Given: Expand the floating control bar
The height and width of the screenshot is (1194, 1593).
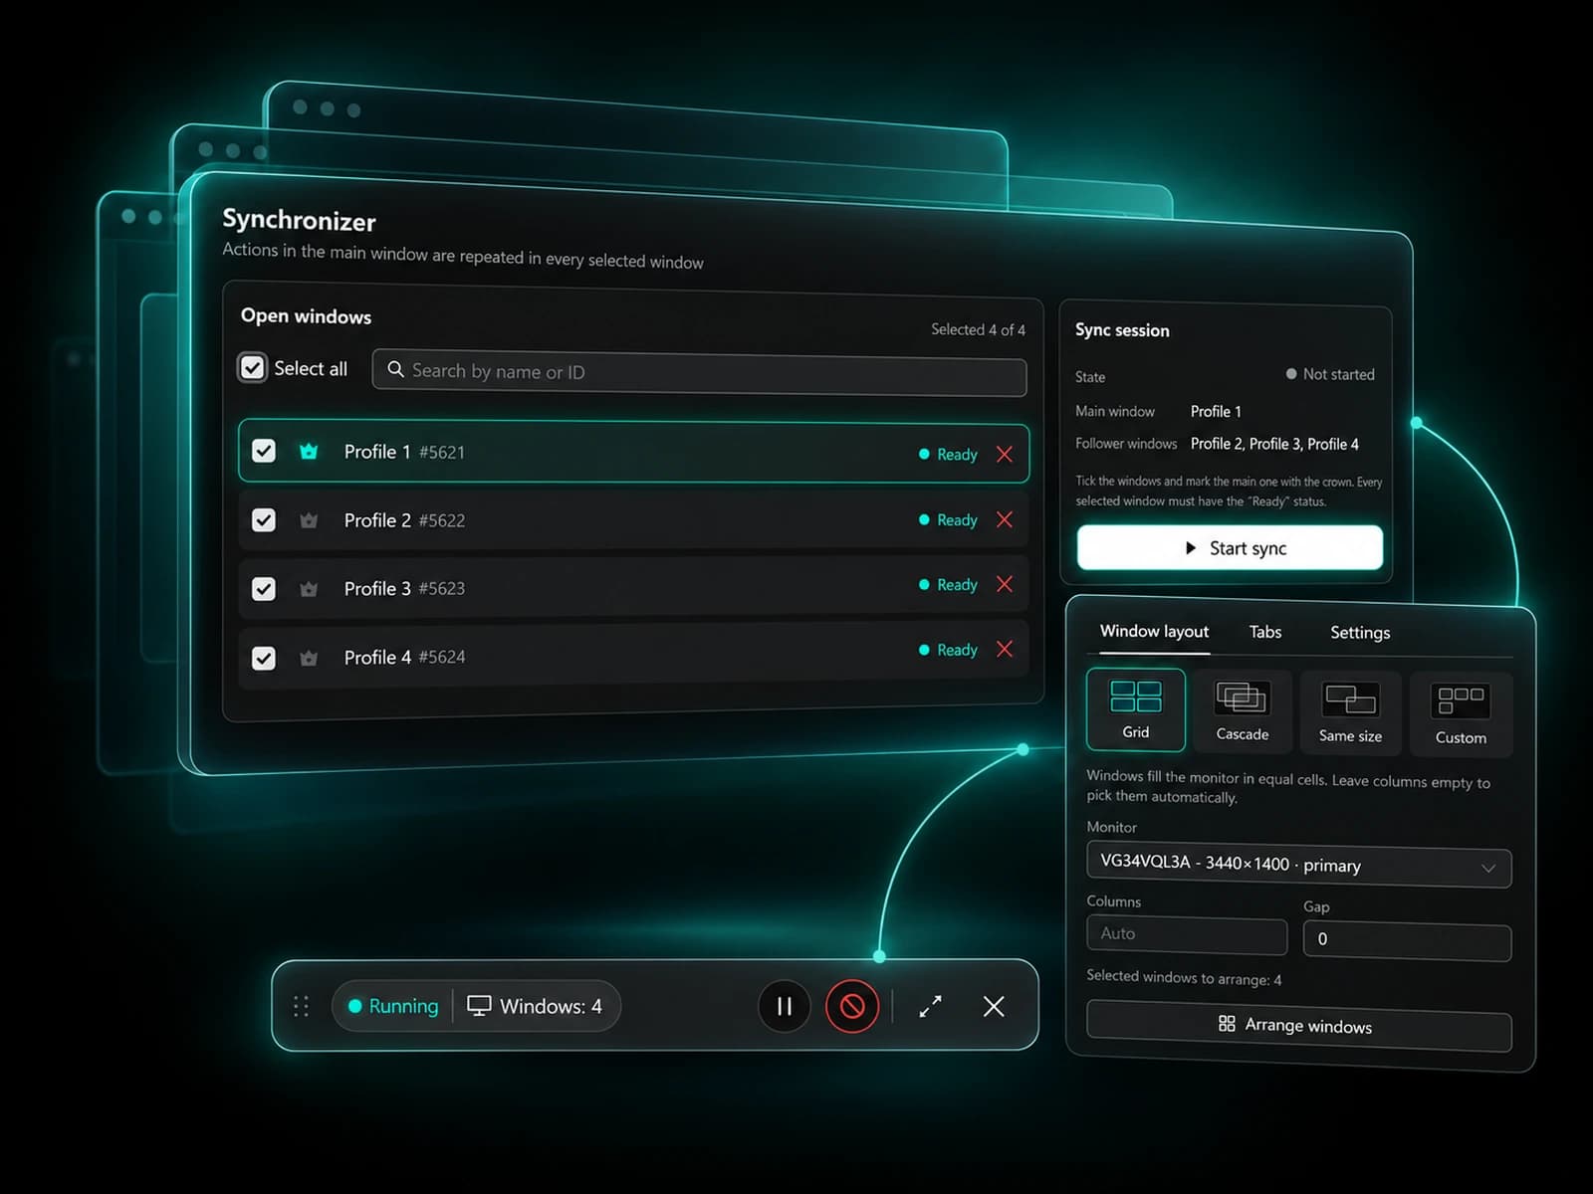Looking at the screenshot, I should pos(930,1006).
